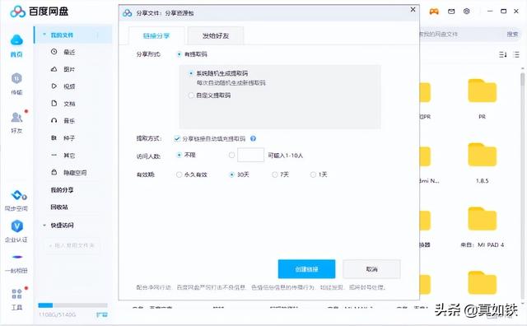The width and height of the screenshot is (527, 326).
Task: Click the 11080/51400 storage usage text
Action: pos(57,314)
